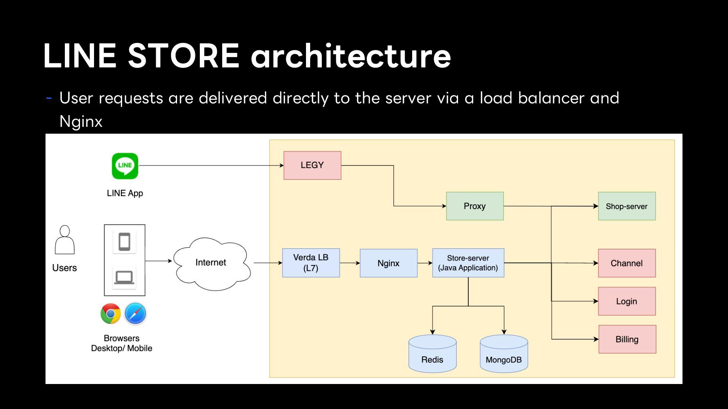728x409 pixels.
Task: Click the laptop device icon
Action: click(x=124, y=278)
